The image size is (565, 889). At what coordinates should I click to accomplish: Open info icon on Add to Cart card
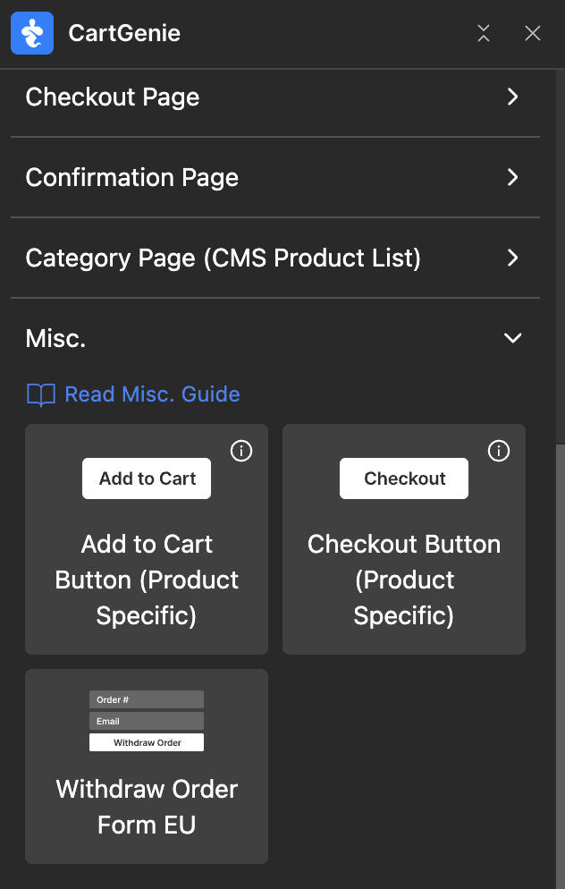click(x=241, y=452)
